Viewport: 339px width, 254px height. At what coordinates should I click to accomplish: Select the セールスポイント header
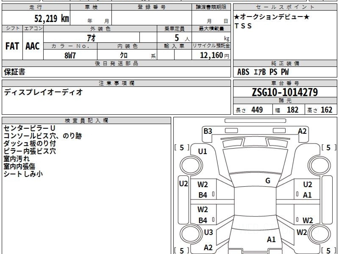pyautogui.click(x=285, y=7)
